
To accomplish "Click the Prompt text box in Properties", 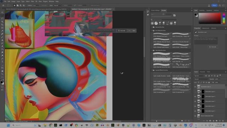I will [206, 41].
